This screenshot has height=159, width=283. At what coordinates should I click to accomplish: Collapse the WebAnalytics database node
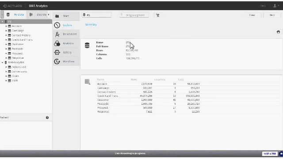tap(2, 63)
